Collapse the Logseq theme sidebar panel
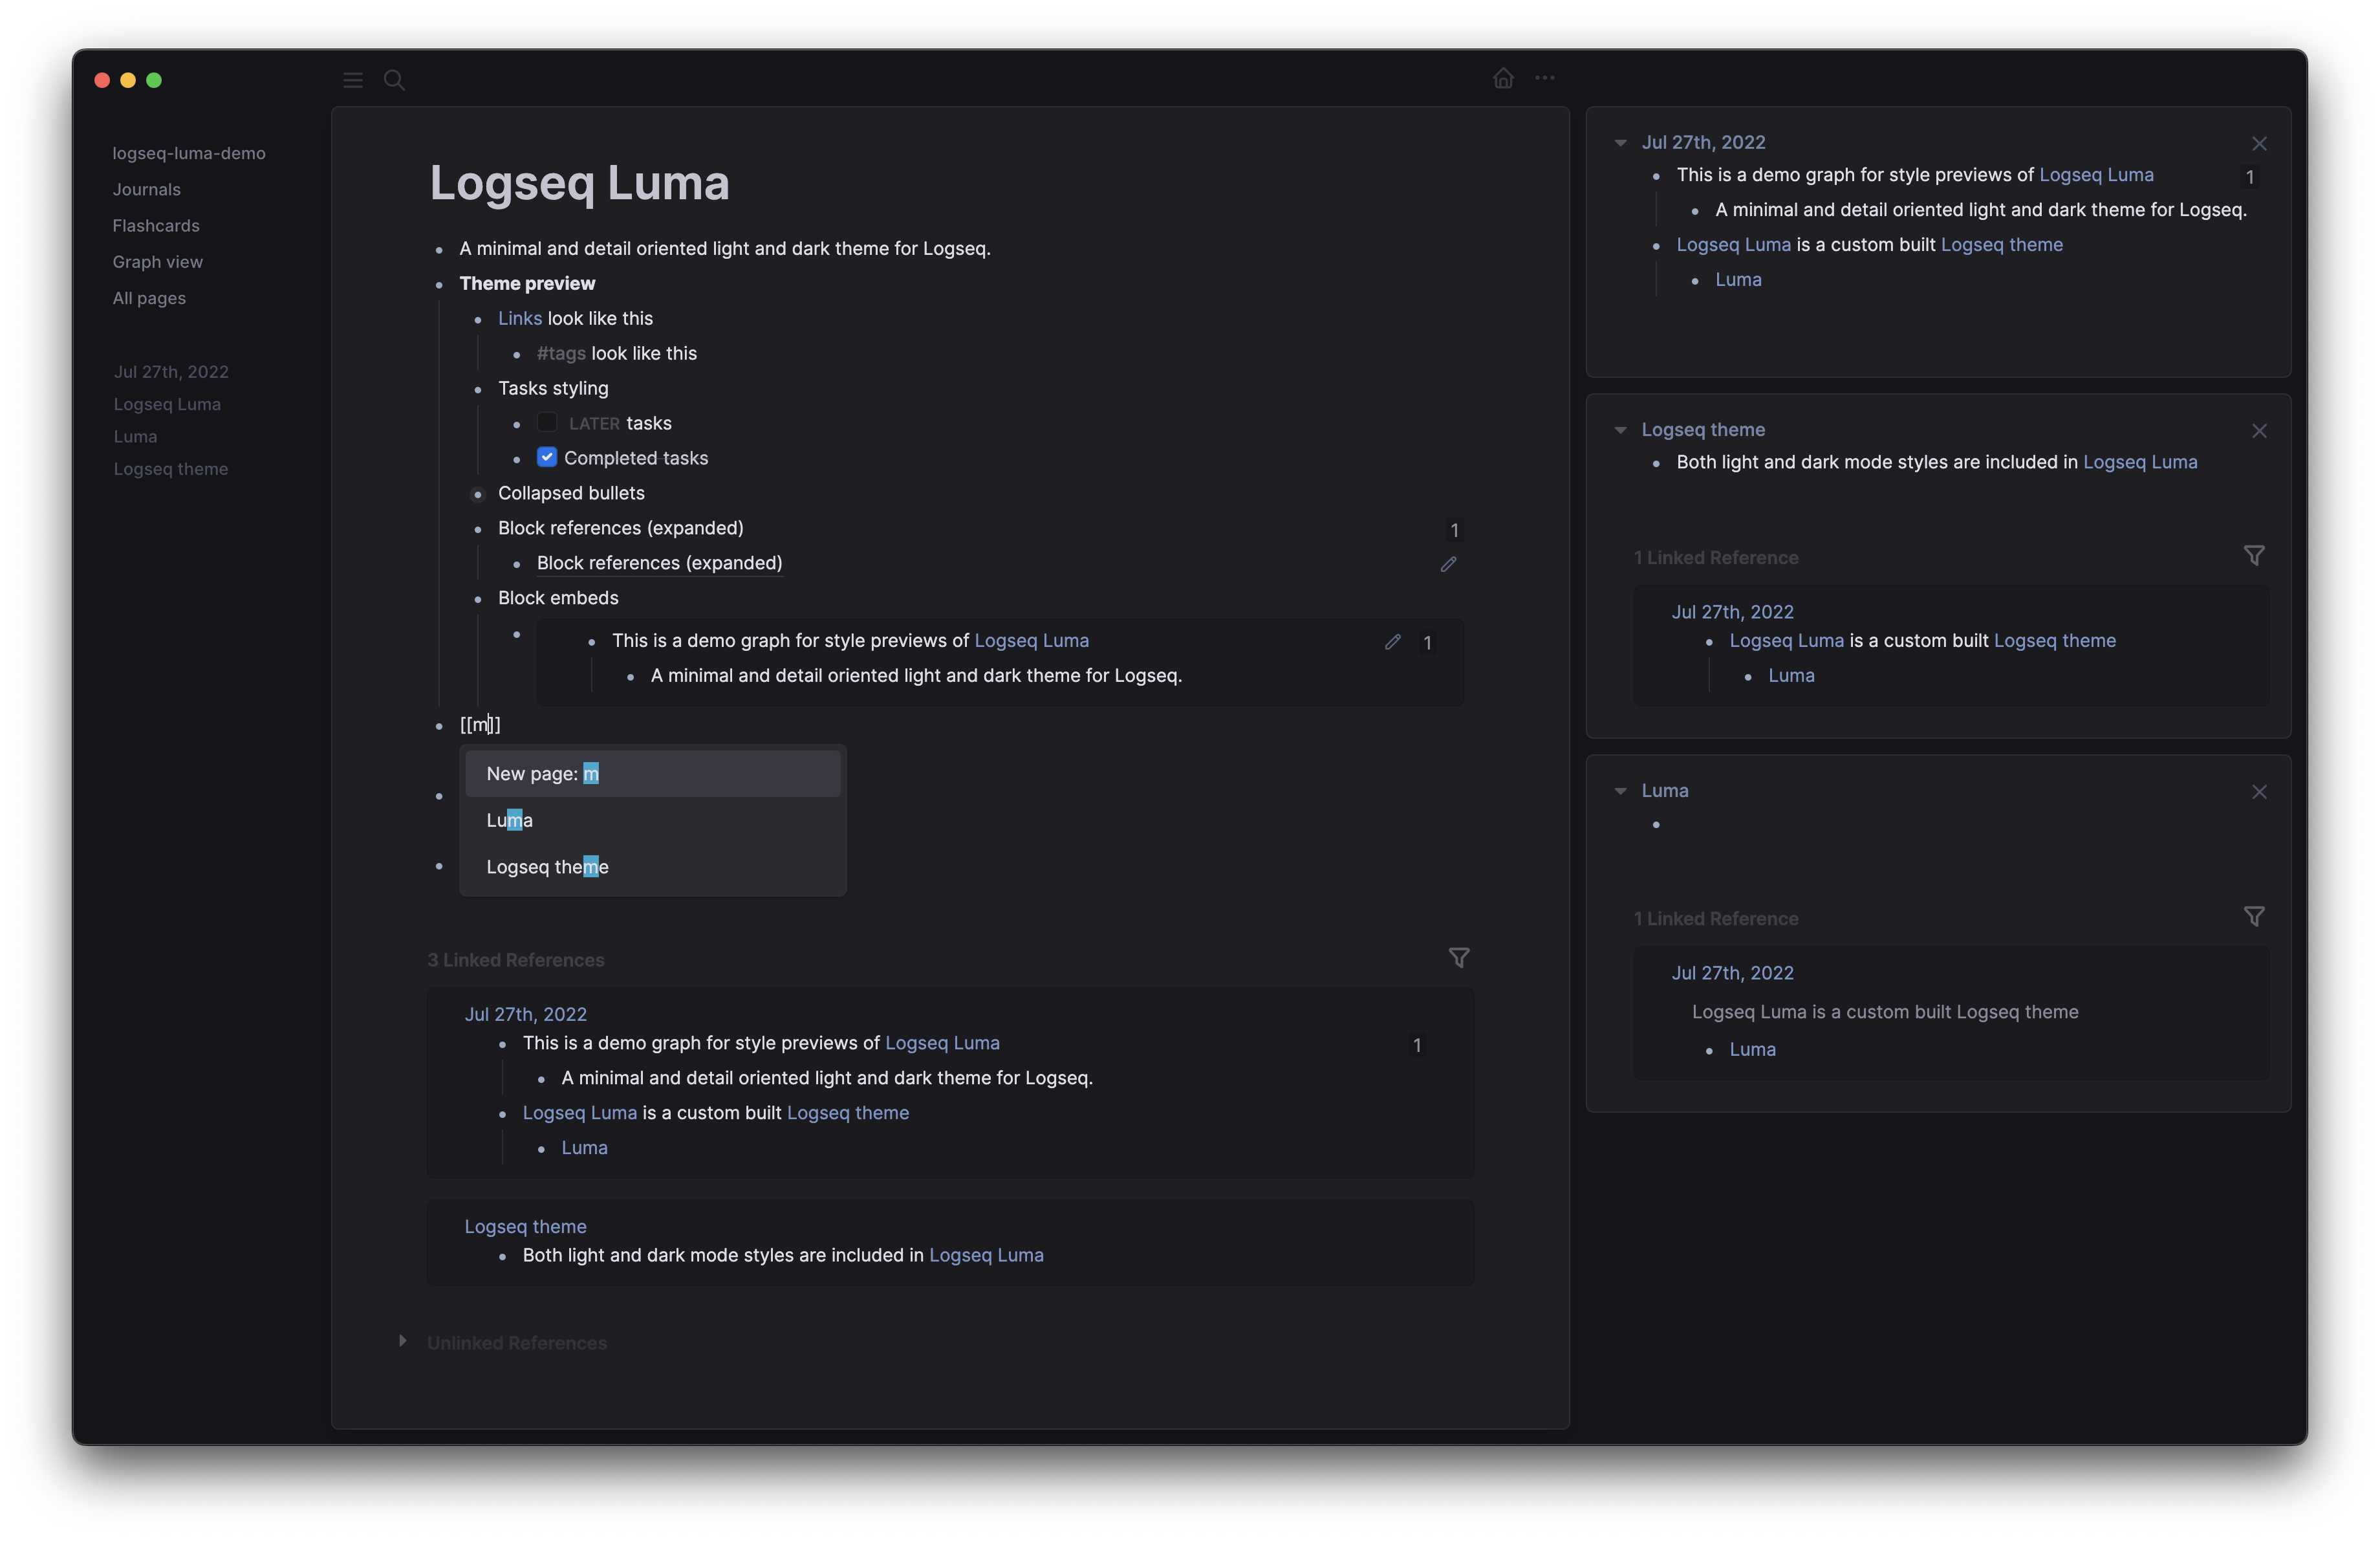 (x=1620, y=430)
